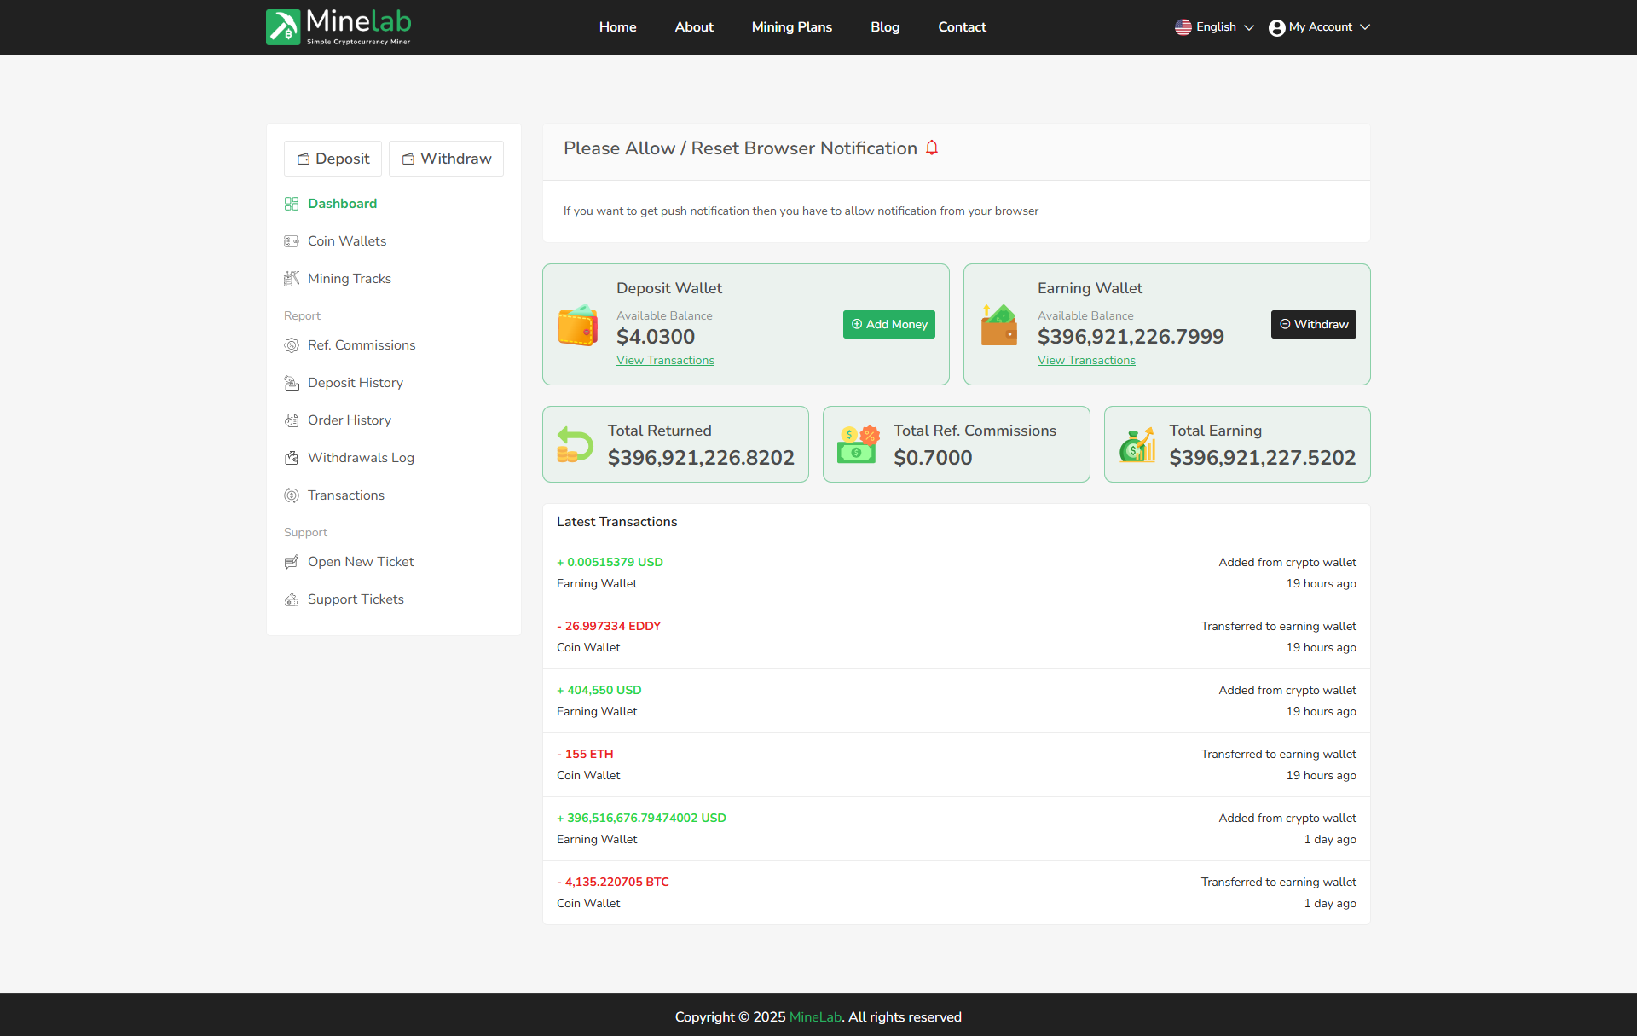This screenshot has width=1637, height=1036.
Task: Open the My Account dropdown menu
Action: point(1319,27)
